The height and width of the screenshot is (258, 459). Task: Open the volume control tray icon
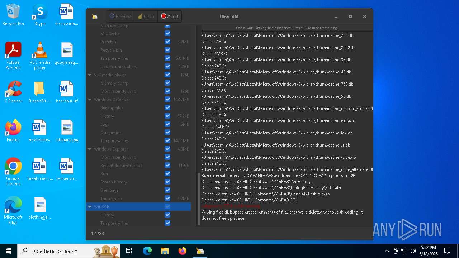[x=413, y=251]
